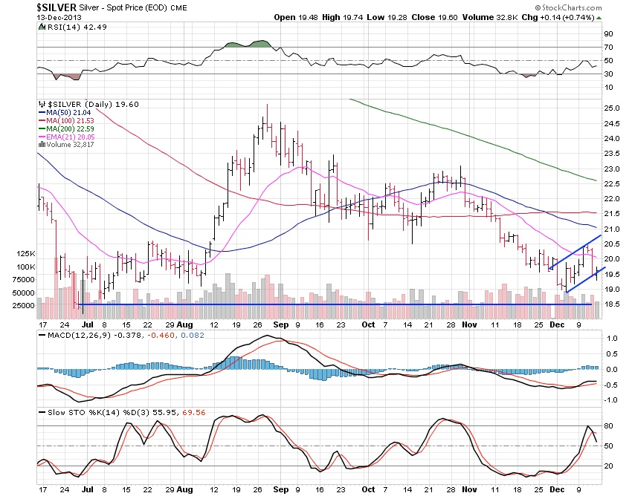Click the MACD(12,26,9) panel legend icon
Image resolution: width=632 pixels, height=496 pixels.
point(40,337)
